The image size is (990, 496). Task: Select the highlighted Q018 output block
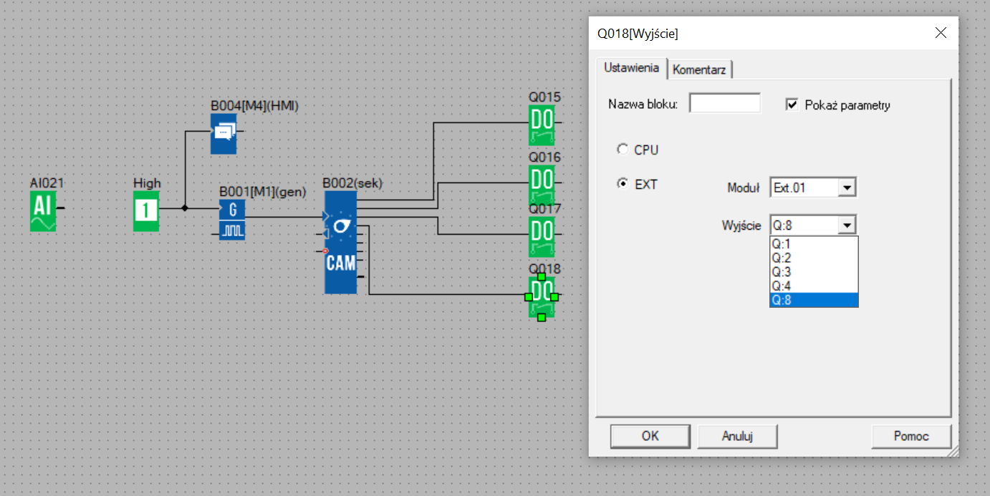(x=542, y=297)
